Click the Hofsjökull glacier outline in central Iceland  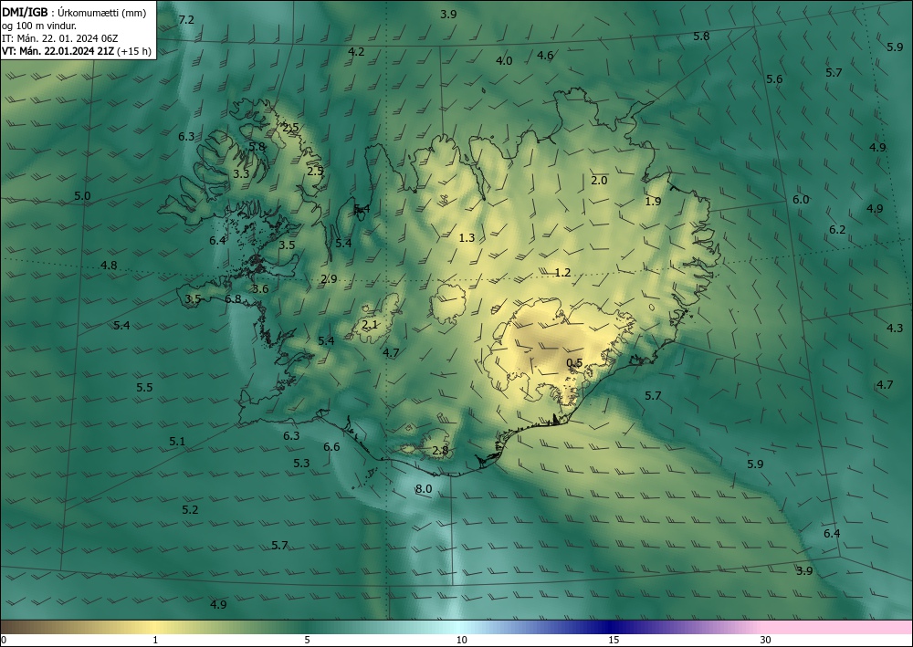pyautogui.click(x=448, y=304)
